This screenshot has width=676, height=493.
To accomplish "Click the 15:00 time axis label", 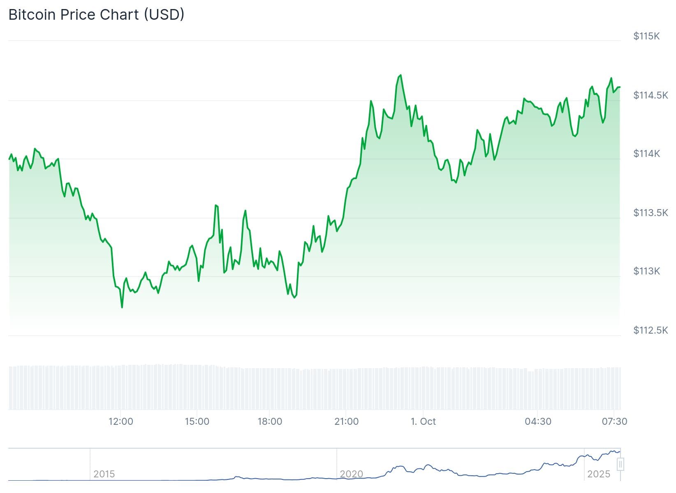I will point(197,422).
